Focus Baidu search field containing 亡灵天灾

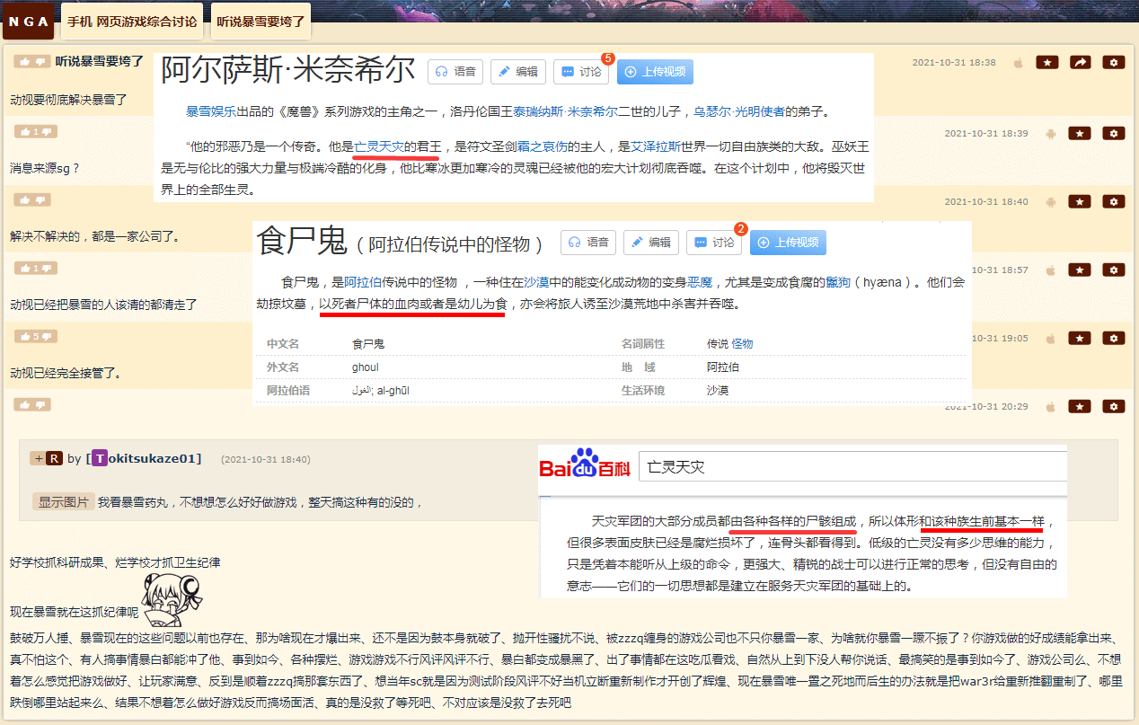point(852,467)
